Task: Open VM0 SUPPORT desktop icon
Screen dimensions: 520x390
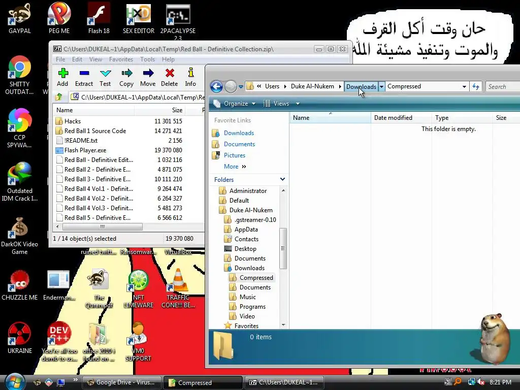Action: pos(138,342)
